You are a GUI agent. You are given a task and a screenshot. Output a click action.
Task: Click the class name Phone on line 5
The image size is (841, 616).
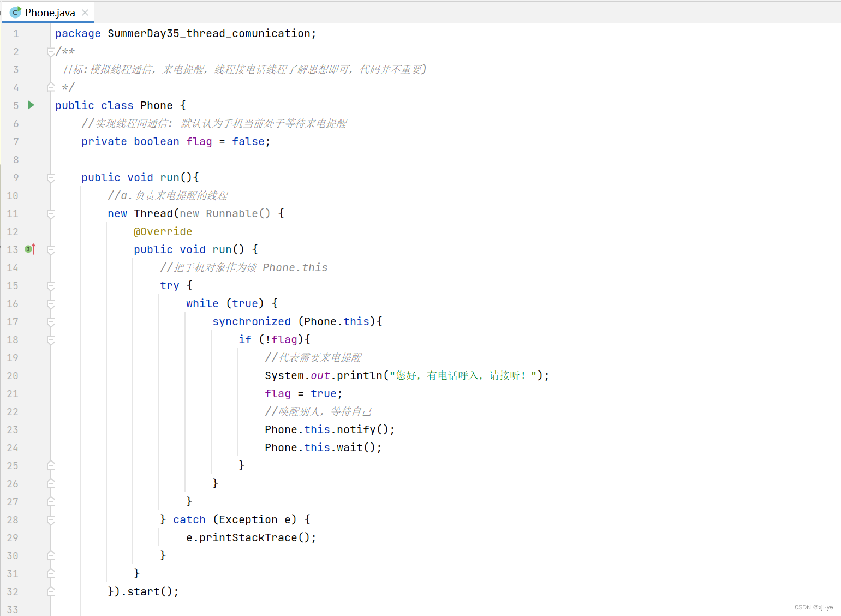tap(156, 105)
